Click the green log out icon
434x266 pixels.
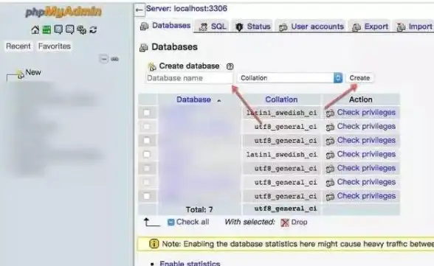[46, 29]
